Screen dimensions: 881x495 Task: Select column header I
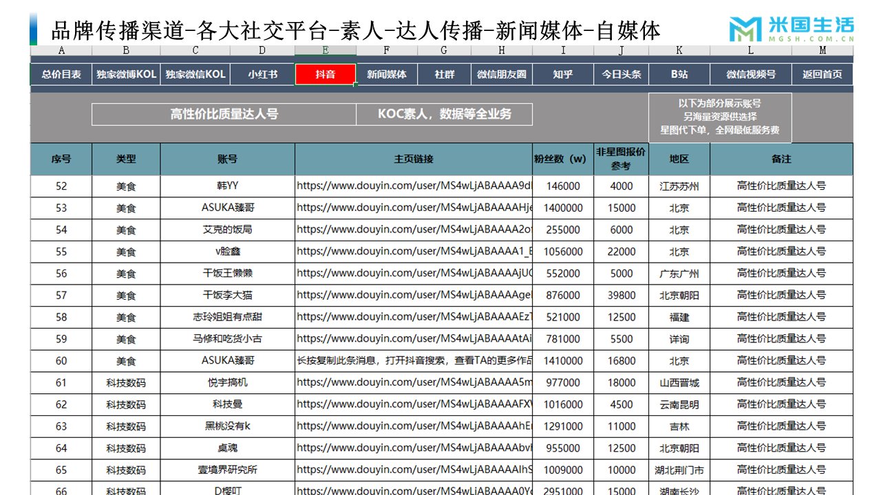(x=563, y=50)
